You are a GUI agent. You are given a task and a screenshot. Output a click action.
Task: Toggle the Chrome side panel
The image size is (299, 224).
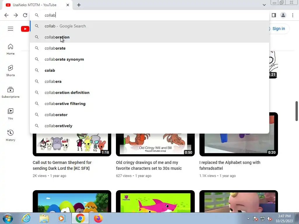click(274, 15)
